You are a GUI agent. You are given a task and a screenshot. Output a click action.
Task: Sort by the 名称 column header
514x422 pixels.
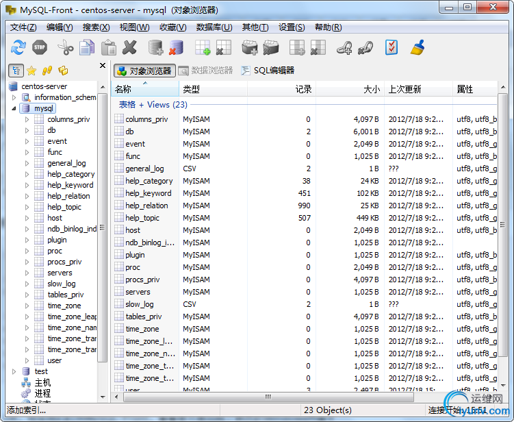point(145,89)
